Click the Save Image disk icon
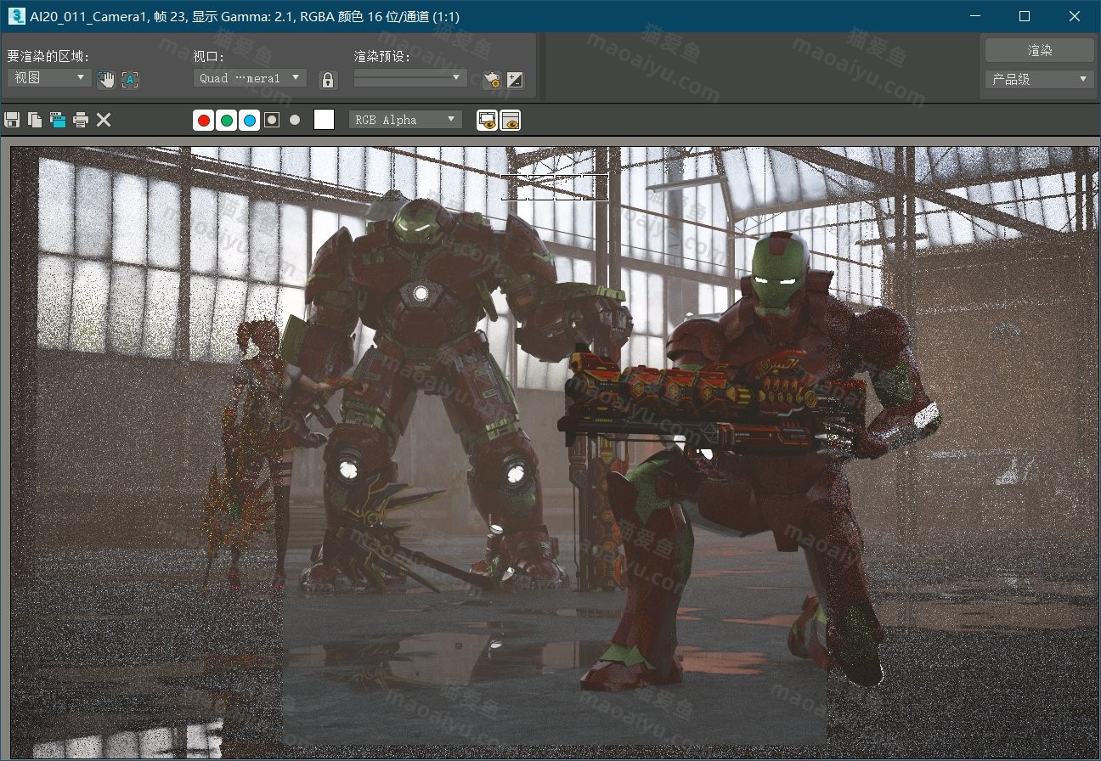The height and width of the screenshot is (761, 1101). tap(12, 120)
